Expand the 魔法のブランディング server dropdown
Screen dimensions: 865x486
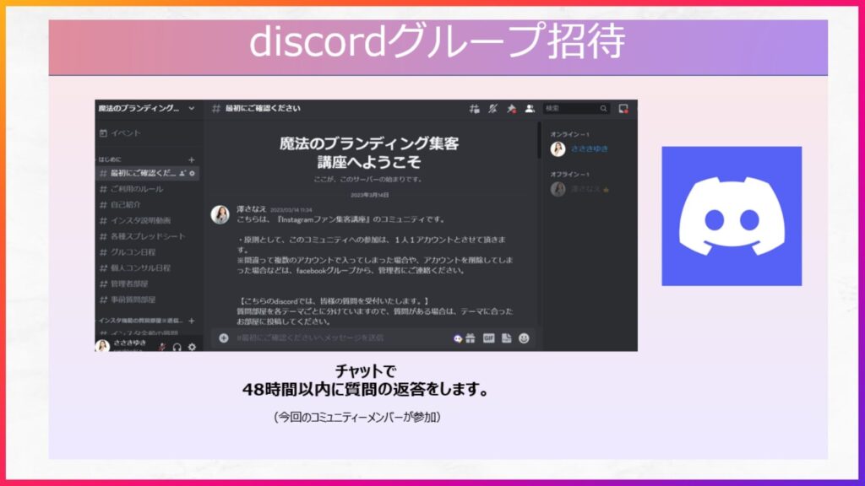click(192, 109)
